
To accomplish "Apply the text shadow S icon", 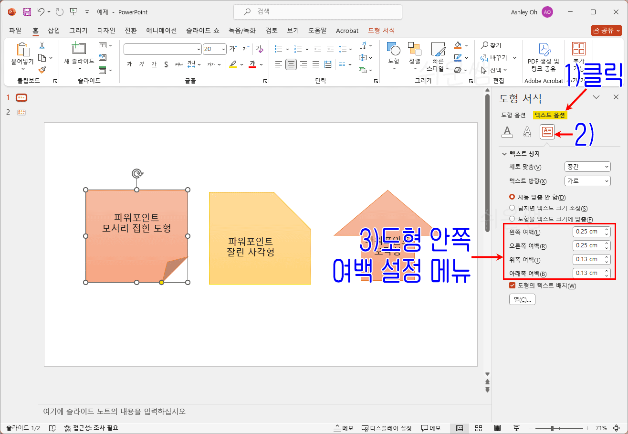I will (166, 64).
